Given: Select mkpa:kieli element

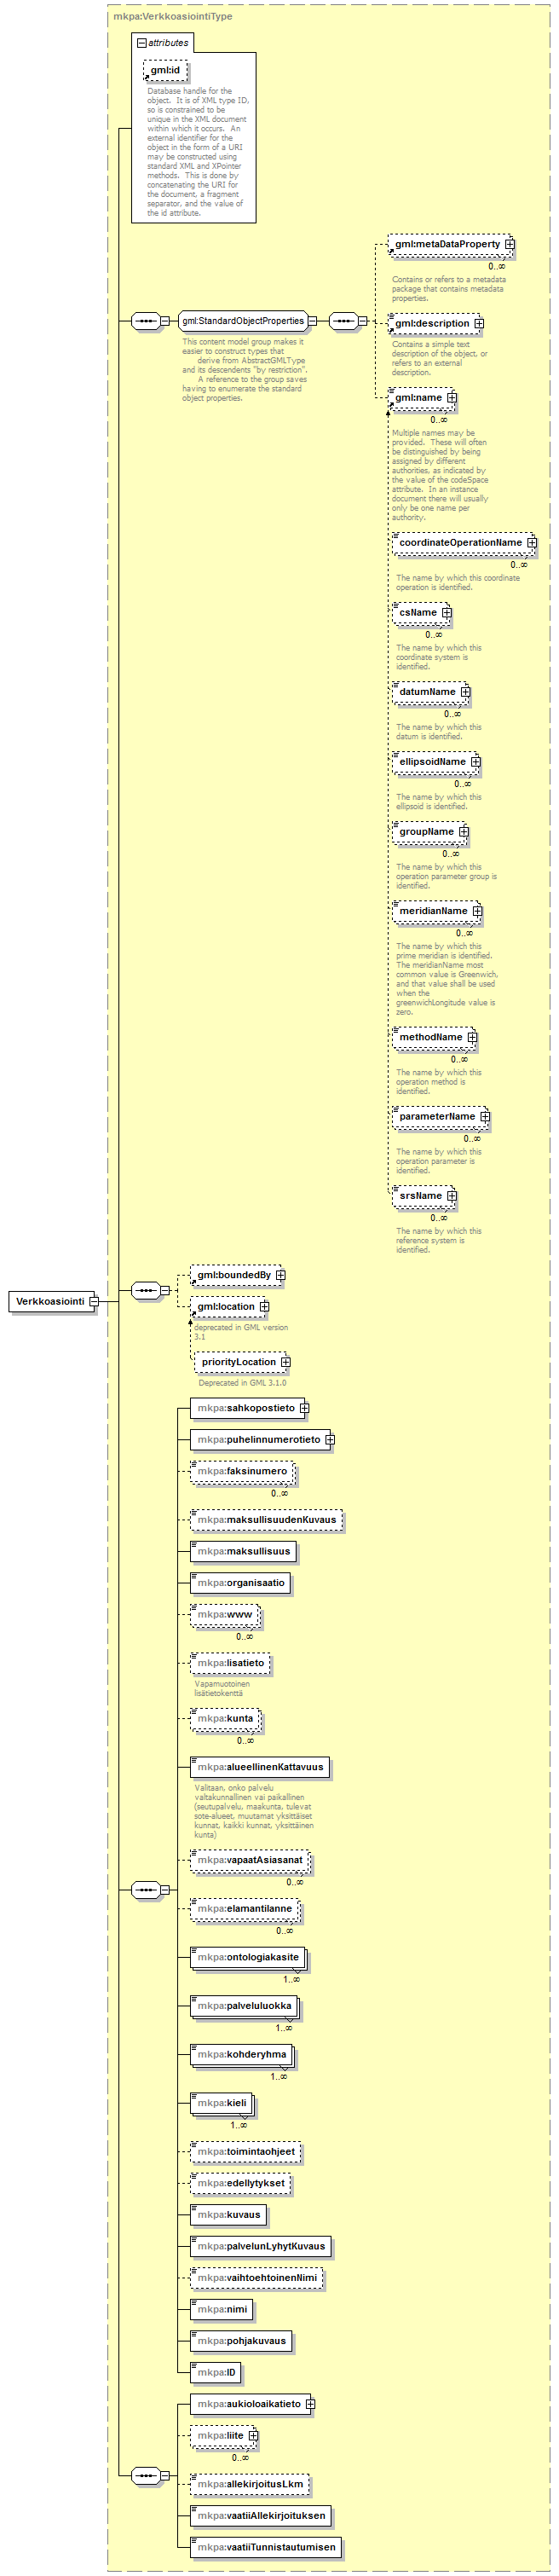Looking at the screenshot, I should point(222,2103).
